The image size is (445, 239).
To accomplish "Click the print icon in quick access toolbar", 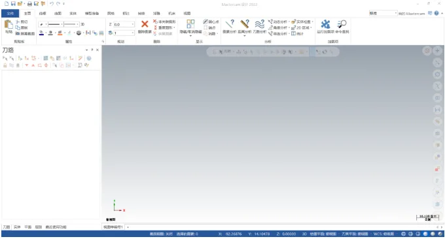I will tap(29, 4).
